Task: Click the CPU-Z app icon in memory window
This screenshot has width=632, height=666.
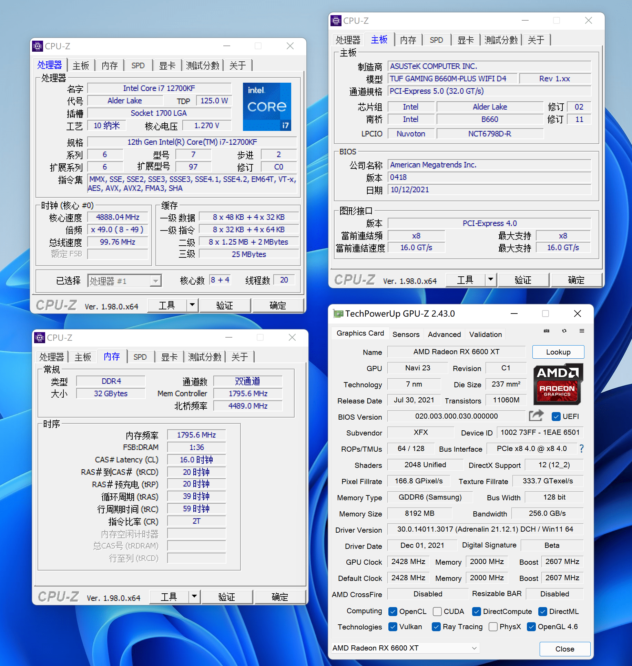Action: [40, 337]
